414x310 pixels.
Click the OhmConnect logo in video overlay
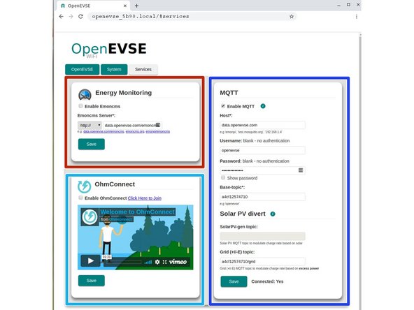click(90, 216)
